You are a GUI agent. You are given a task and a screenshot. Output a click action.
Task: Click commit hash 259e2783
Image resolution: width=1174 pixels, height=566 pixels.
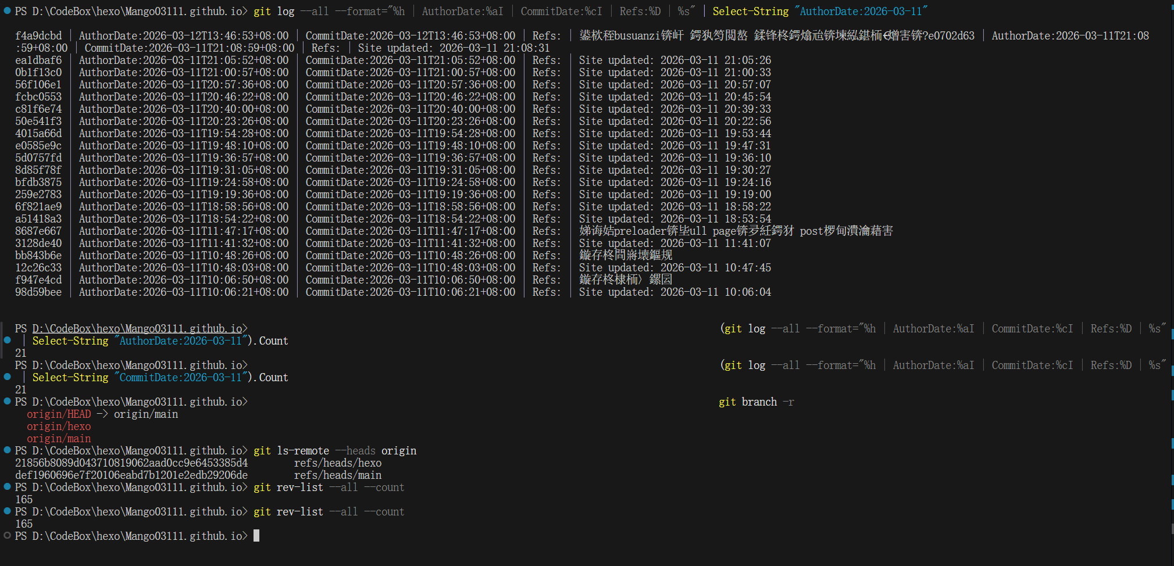point(38,194)
